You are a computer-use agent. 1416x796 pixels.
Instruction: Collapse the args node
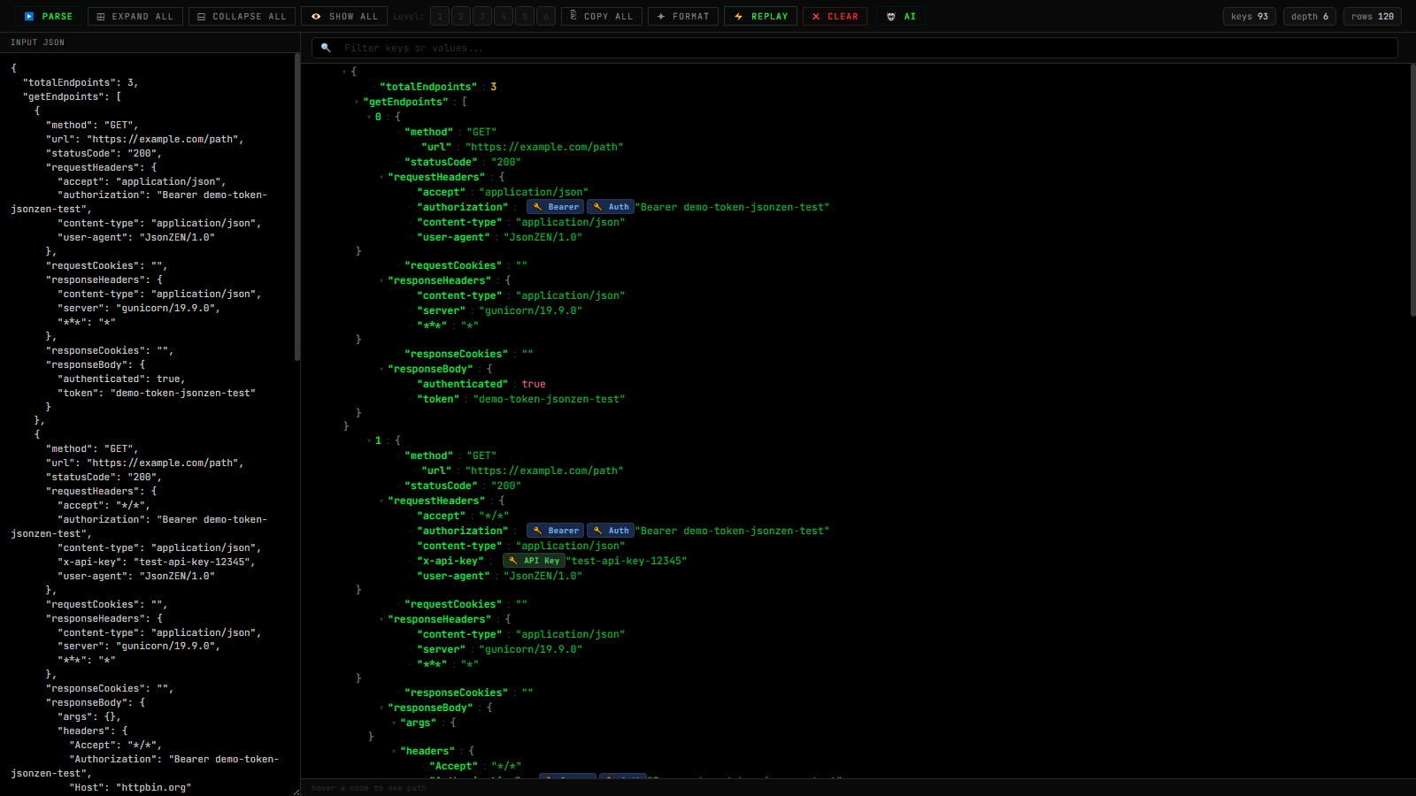tap(394, 723)
